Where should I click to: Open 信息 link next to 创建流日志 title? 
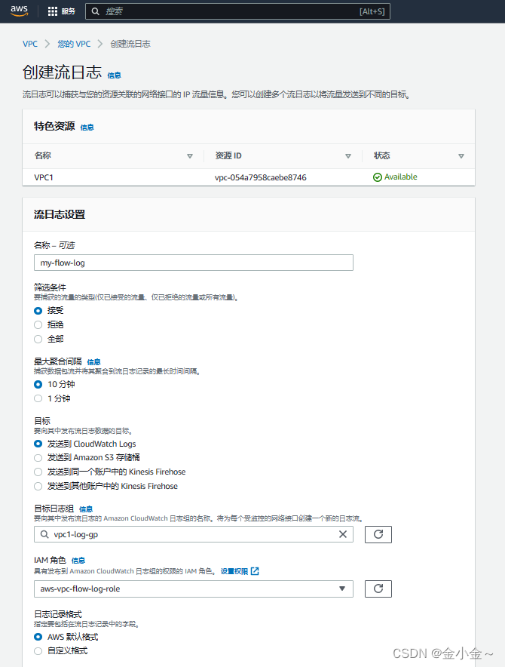[114, 75]
